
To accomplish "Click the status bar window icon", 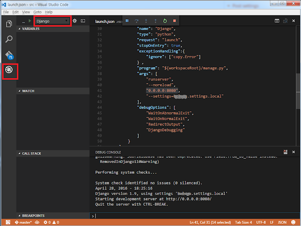I will 8,222.
